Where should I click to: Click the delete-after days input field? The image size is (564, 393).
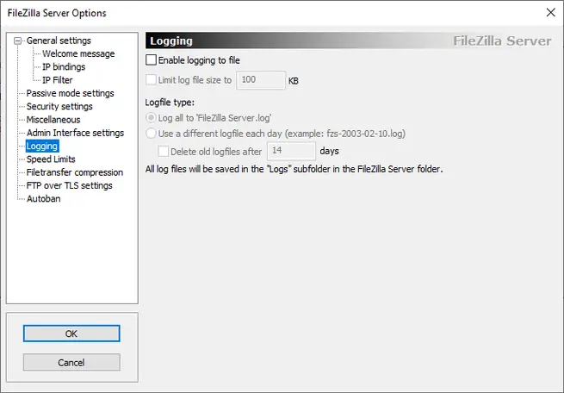point(291,151)
